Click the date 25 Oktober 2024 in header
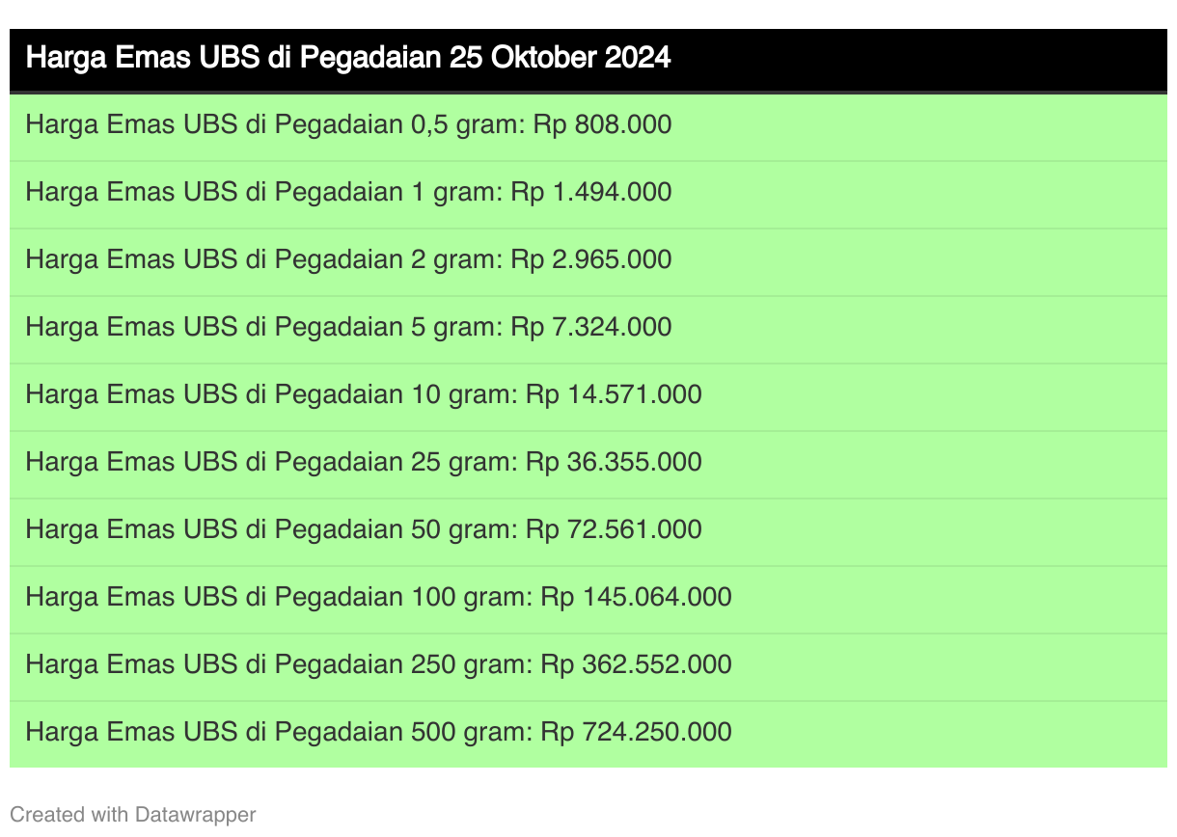1177x837 pixels. (x=560, y=59)
